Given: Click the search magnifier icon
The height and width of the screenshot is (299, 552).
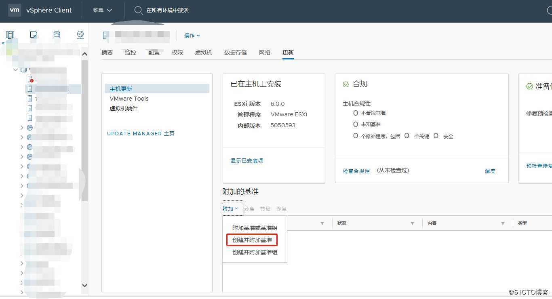Looking at the screenshot, I should (x=138, y=10).
